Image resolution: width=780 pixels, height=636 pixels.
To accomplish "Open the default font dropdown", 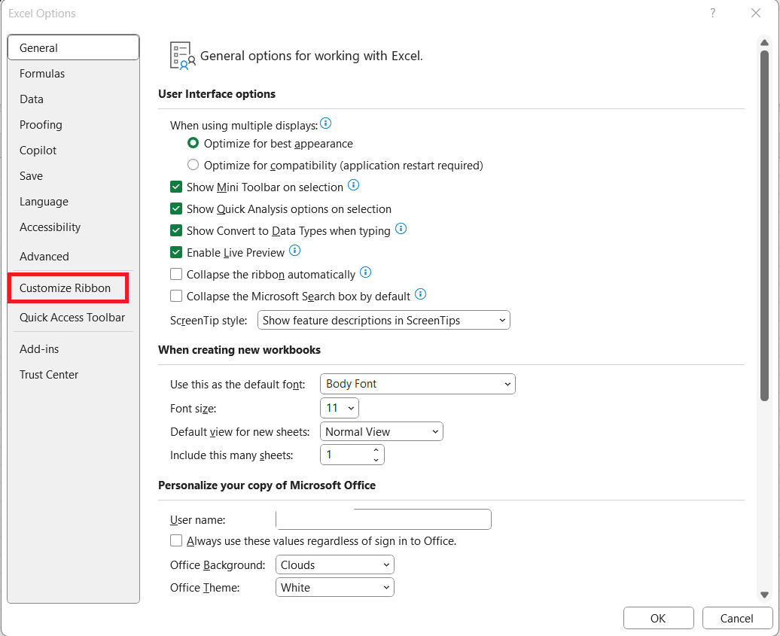I will pyautogui.click(x=417, y=384).
